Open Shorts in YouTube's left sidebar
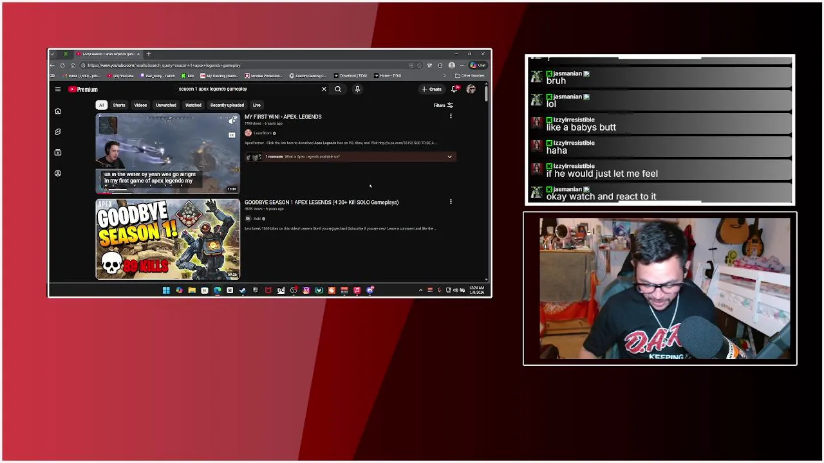The image size is (824, 463). click(58, 132)
